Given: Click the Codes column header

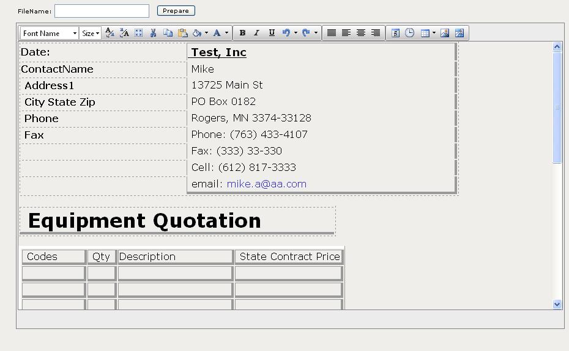Looking at the screenshot, I should point(53,256).
